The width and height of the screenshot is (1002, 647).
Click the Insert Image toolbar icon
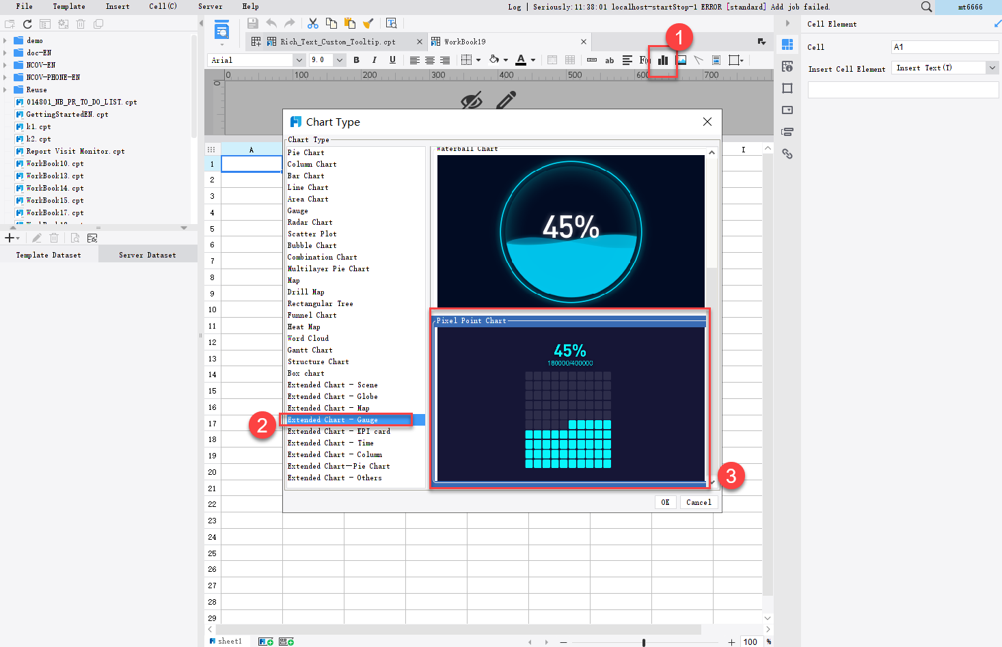(681, 60)
